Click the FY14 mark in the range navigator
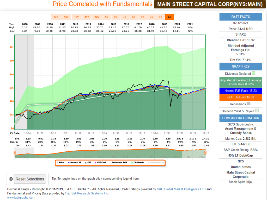This screenshot has width=267, height=200. [x=100, y=157]
